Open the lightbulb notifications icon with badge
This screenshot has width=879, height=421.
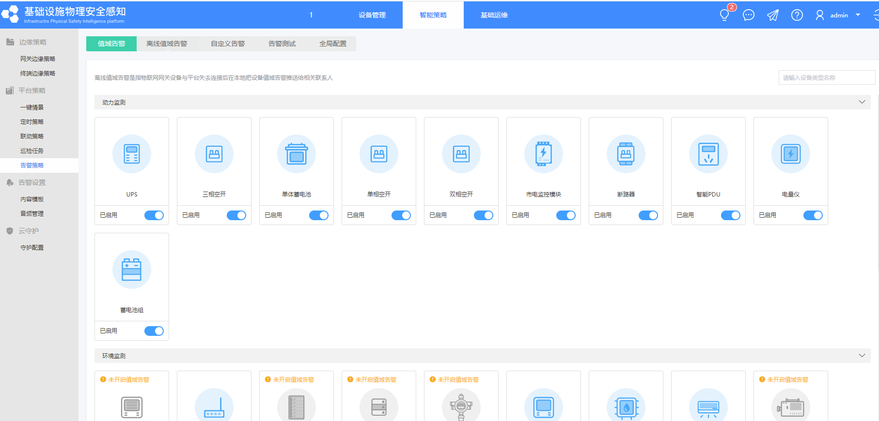click(x=725, y=15)
